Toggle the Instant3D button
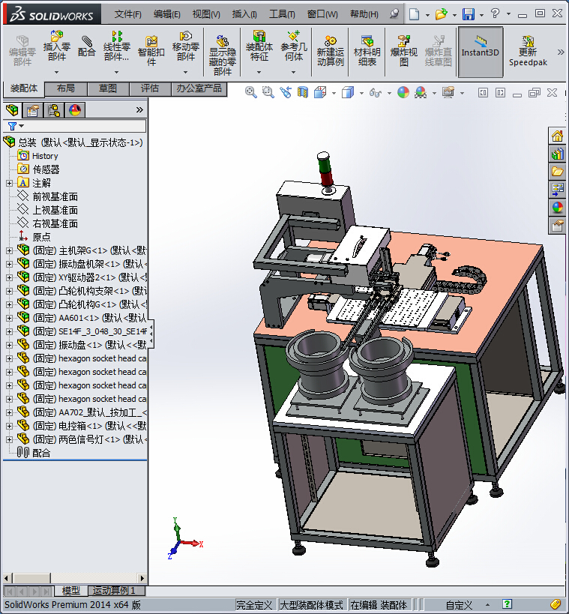The image size is (569, 614). [481, 52]
